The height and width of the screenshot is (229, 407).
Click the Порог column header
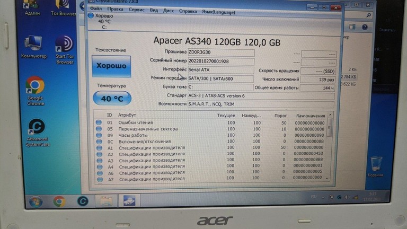[280, 116]
